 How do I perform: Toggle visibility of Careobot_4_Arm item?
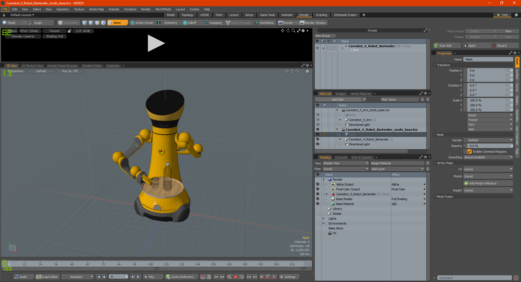pos(317,120)
